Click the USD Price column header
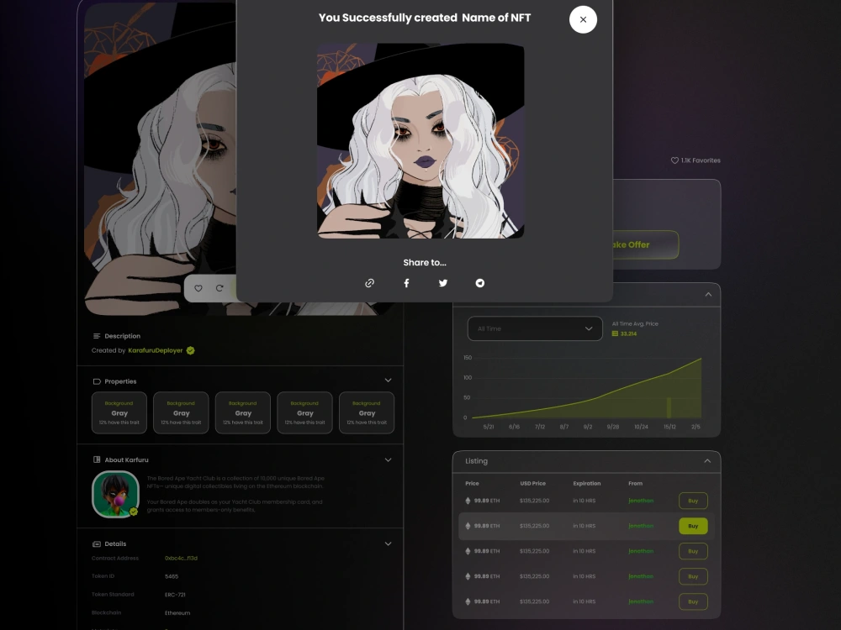The image size is (841, 630). [x=532, y=483]
